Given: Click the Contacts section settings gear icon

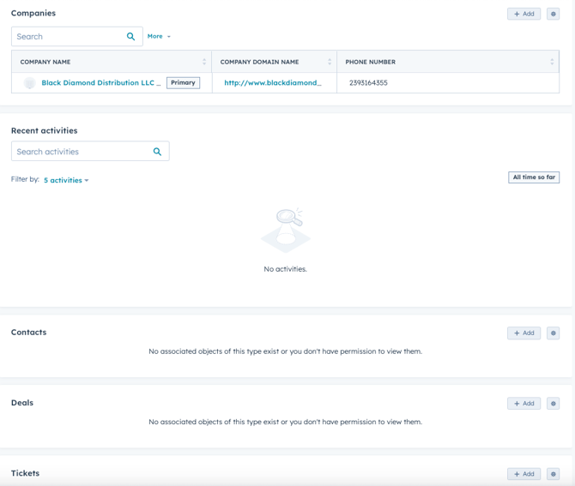Looking at the screenshot, I should click(x=553, y=333).
